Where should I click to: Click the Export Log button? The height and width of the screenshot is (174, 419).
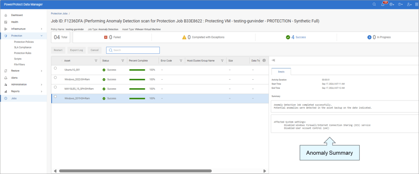point(76,50)
